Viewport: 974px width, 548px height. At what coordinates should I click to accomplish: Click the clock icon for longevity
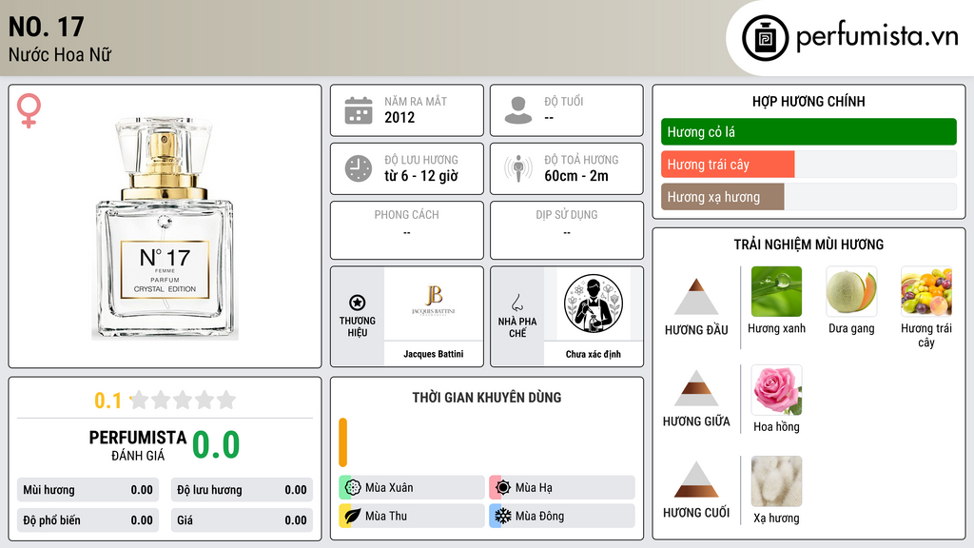(x=359, y=168)
